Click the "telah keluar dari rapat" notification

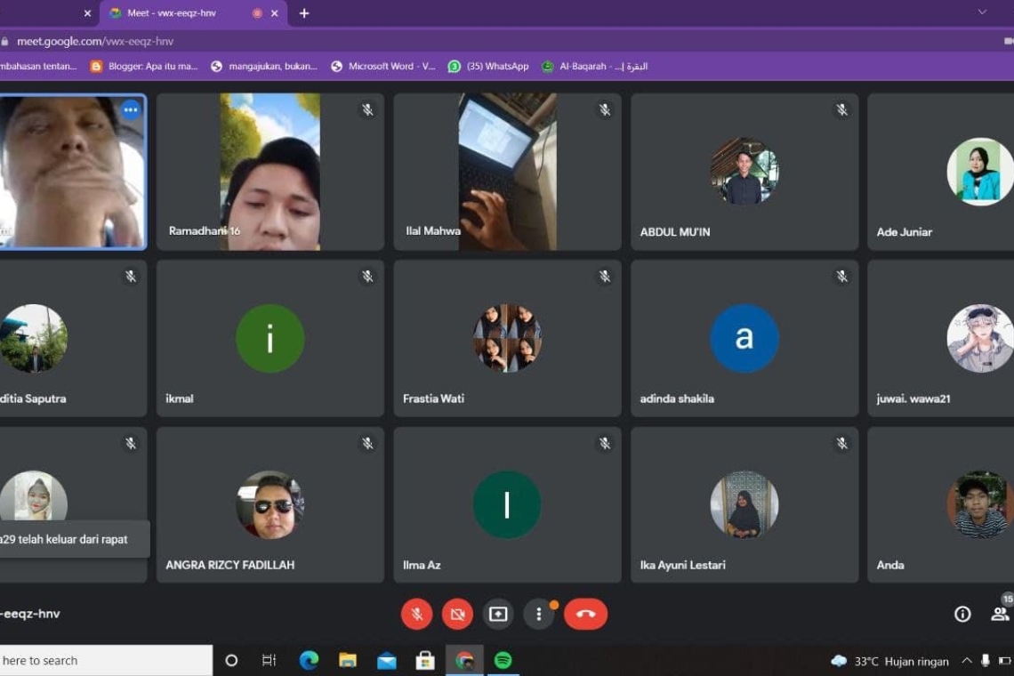[75, 539]
